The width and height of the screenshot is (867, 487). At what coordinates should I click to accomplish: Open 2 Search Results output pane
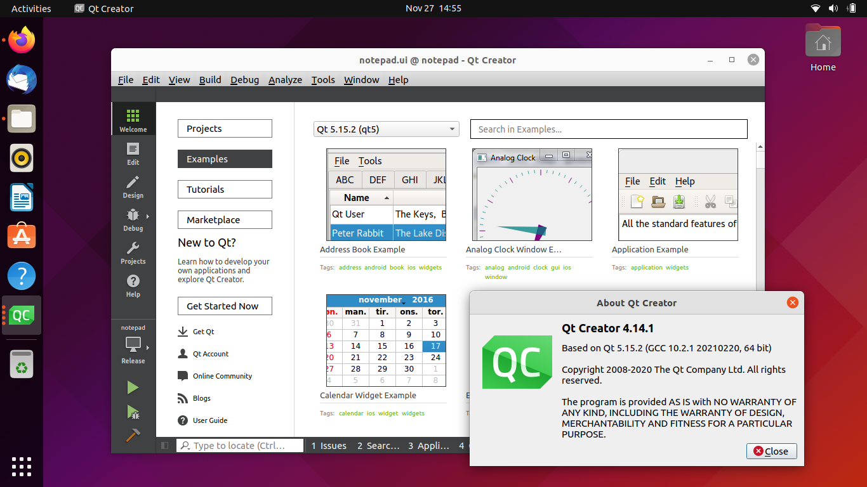(x=378, y=446)
